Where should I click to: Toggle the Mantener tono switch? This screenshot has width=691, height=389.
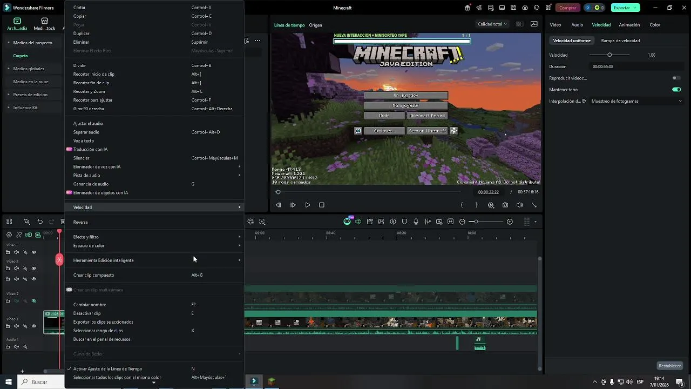pos(676,89)
